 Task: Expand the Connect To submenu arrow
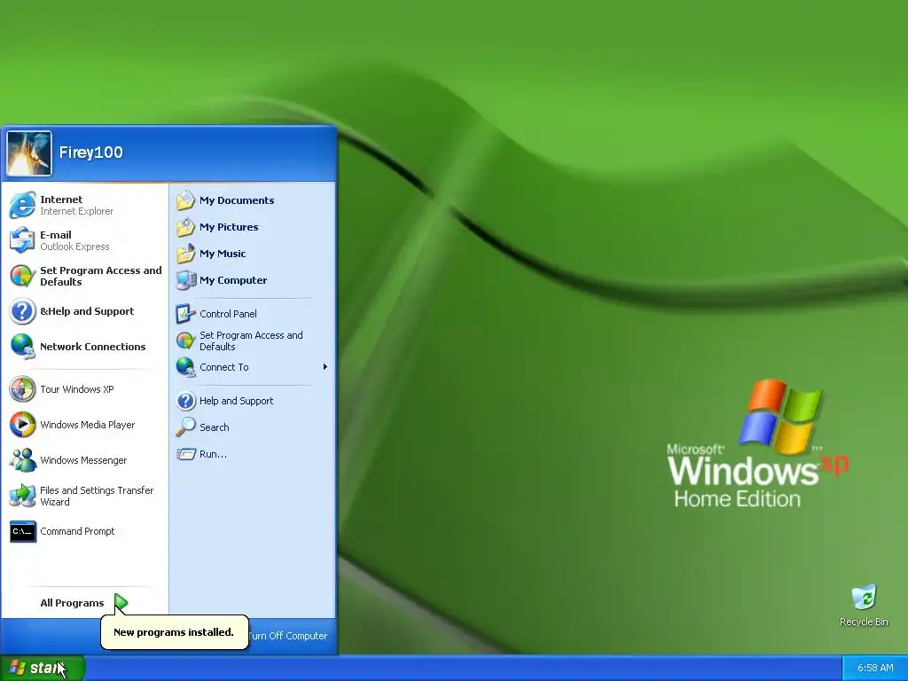pos(325,366)
